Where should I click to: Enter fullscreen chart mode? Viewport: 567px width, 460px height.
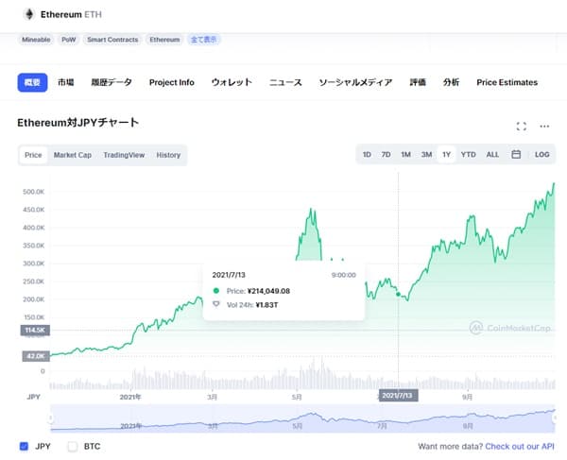(521, 126)
